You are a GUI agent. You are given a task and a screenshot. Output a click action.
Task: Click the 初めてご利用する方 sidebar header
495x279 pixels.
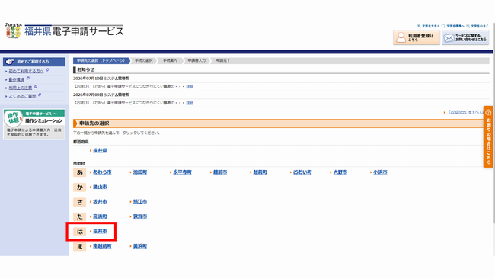pos(34,62)
